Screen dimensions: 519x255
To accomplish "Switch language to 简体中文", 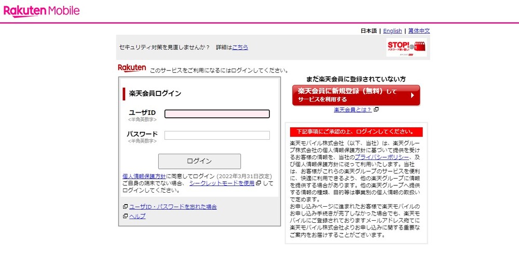I will click(419, 31).
